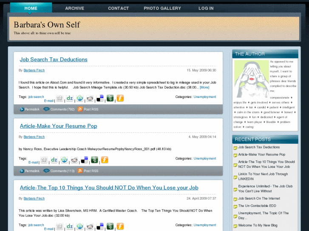Share Make Your Resume Pop on Newsvine
309x231 pixels.
(95, 160)
